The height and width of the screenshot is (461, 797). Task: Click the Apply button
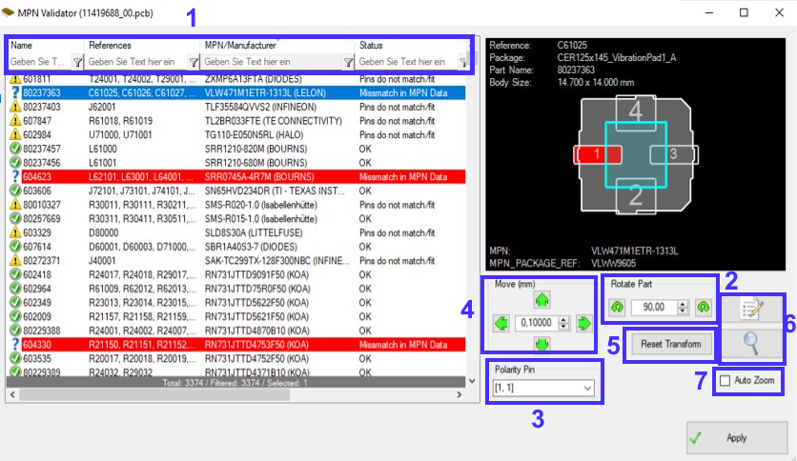(x=737, y=437)
